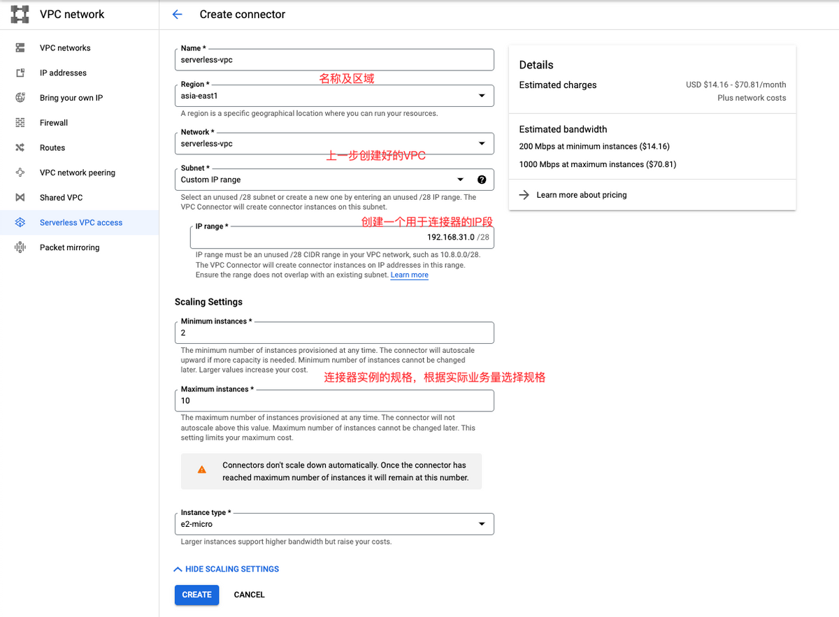
Task: Click the back arrow beside Create connector
Action: click(177, 14)
